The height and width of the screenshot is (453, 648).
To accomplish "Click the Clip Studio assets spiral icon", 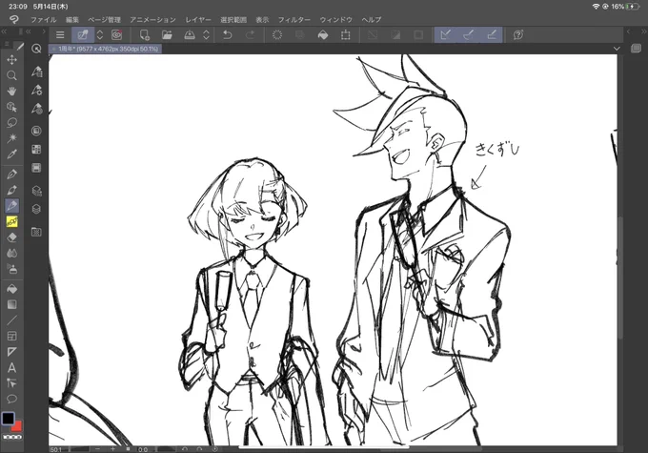I will pyautogui.click(x=117, y=34).
